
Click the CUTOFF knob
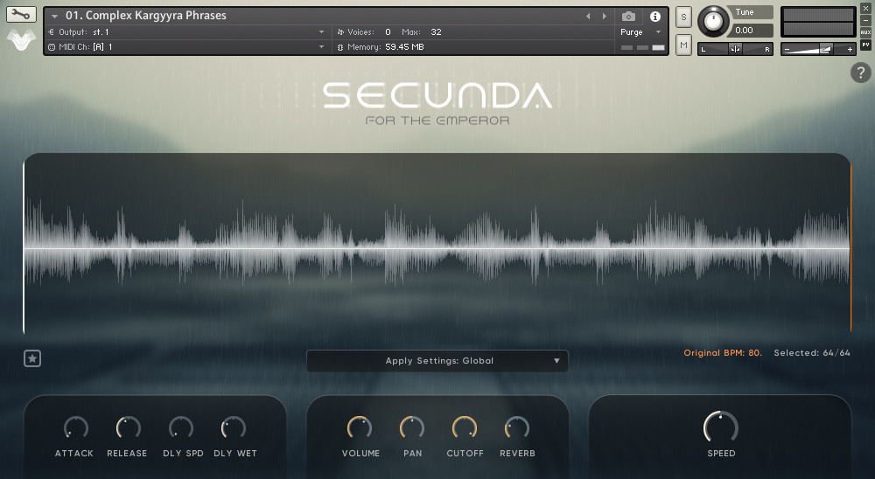[x=465, y=427]
